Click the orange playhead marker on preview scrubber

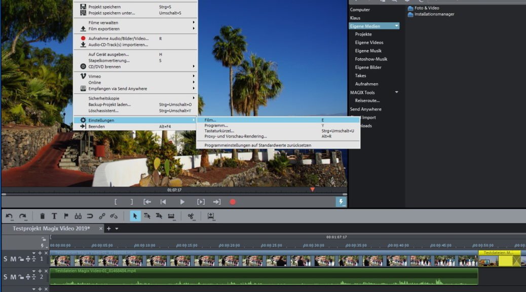click(312, 190)
